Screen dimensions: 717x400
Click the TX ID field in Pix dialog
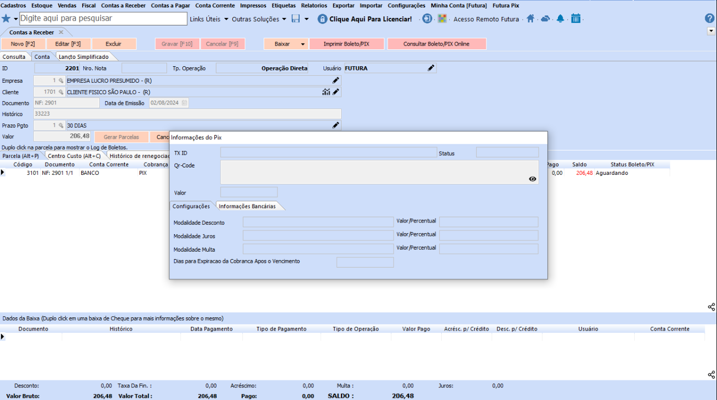(x=328, y=153)
